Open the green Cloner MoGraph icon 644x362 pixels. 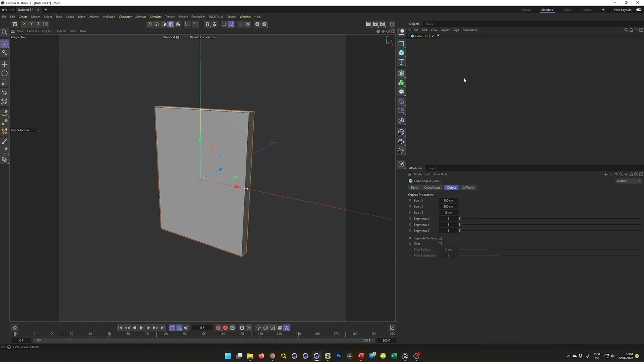coord(401,82)
